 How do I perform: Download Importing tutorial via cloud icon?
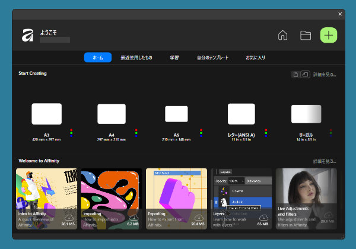134,218
